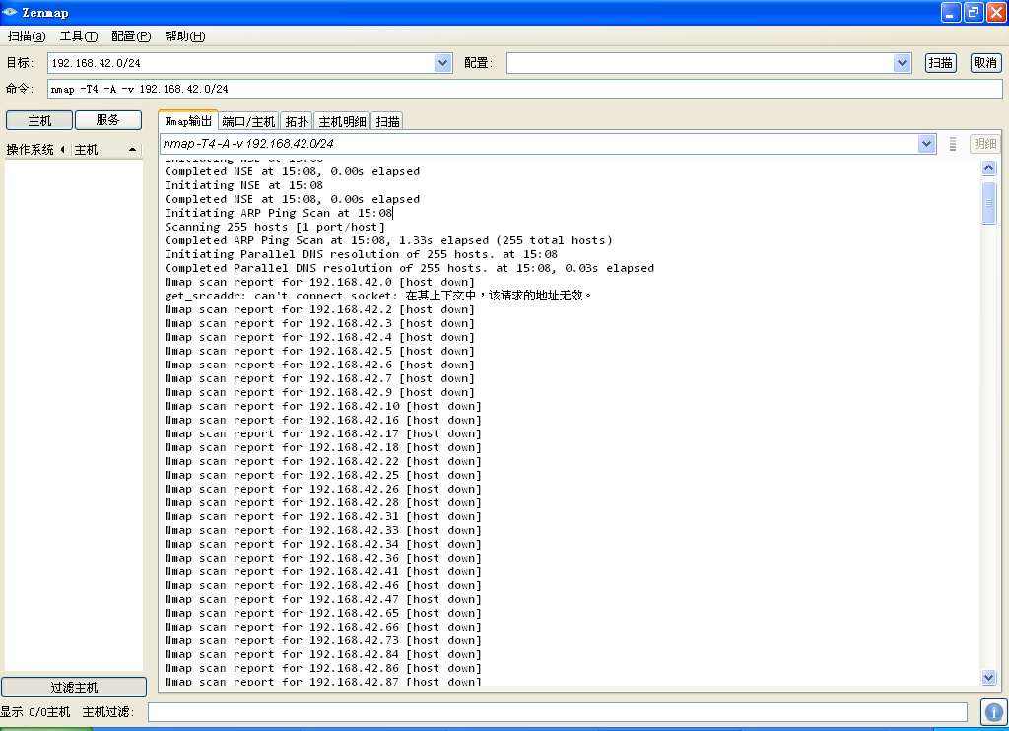Click the 主机过滤 filter text field
The height and width of the screenshot is (731, 1009).
coord(558,712)
